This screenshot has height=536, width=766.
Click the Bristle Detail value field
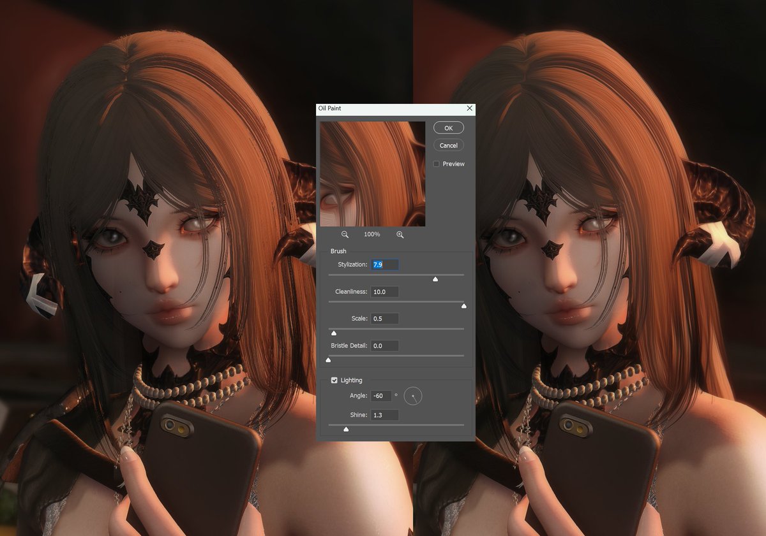coord(385,345)
